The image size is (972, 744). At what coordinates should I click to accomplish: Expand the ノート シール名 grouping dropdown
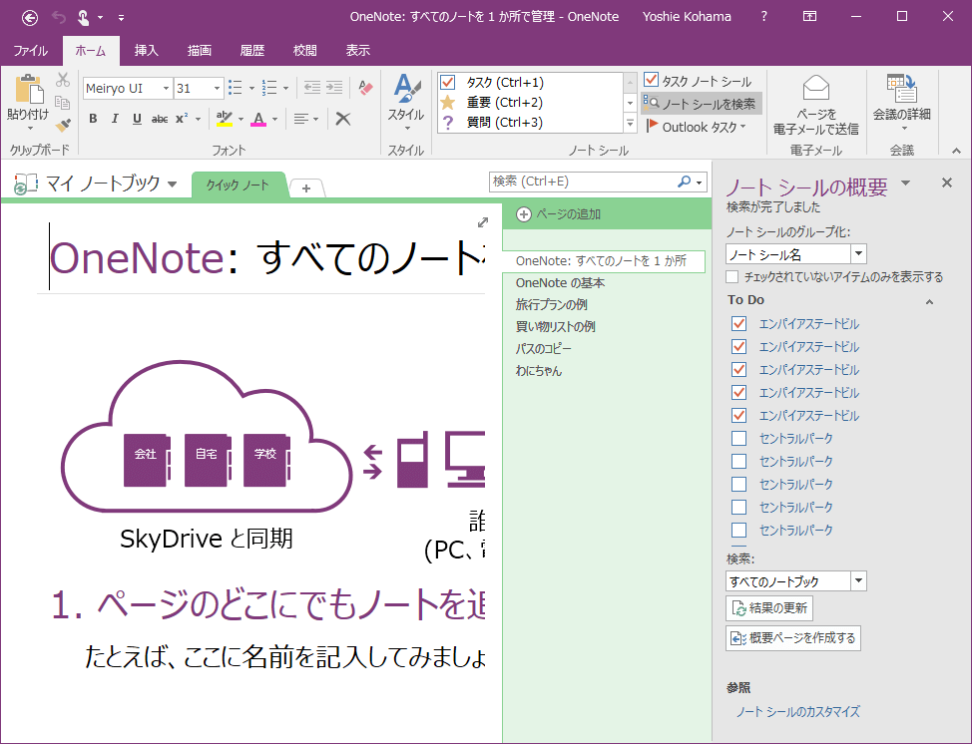(x=858, y=254)
